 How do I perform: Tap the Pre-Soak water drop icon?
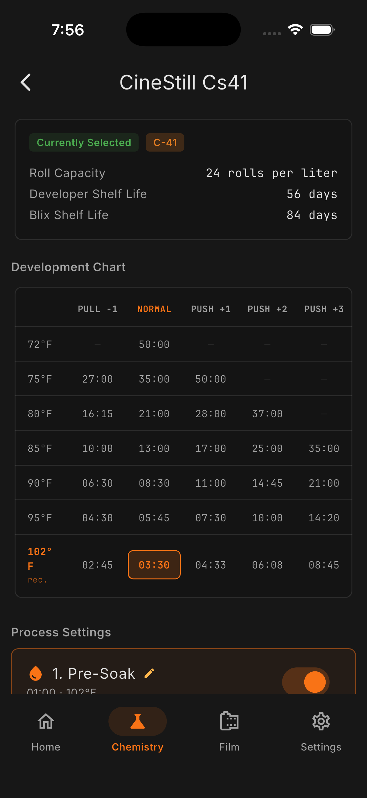click(36, 674)
